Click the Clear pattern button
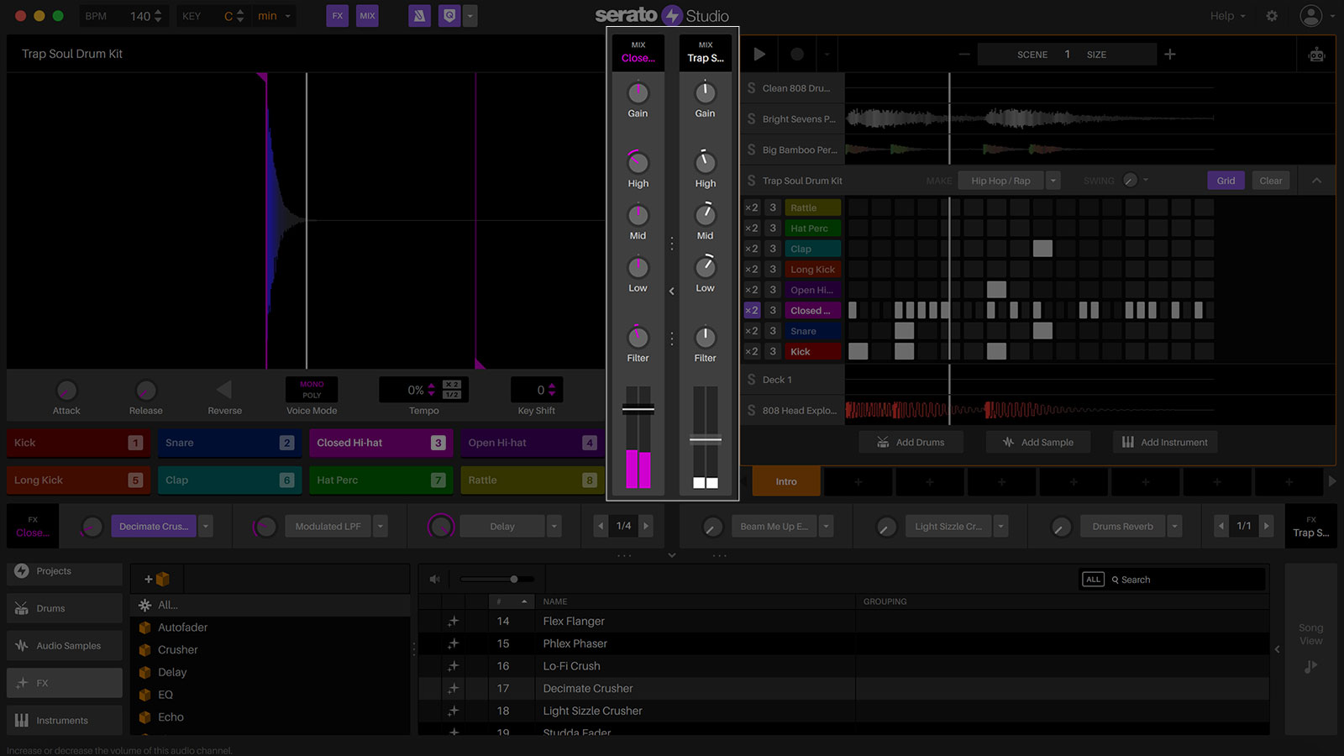1344x756 pixels. [x=1270, y=181]
